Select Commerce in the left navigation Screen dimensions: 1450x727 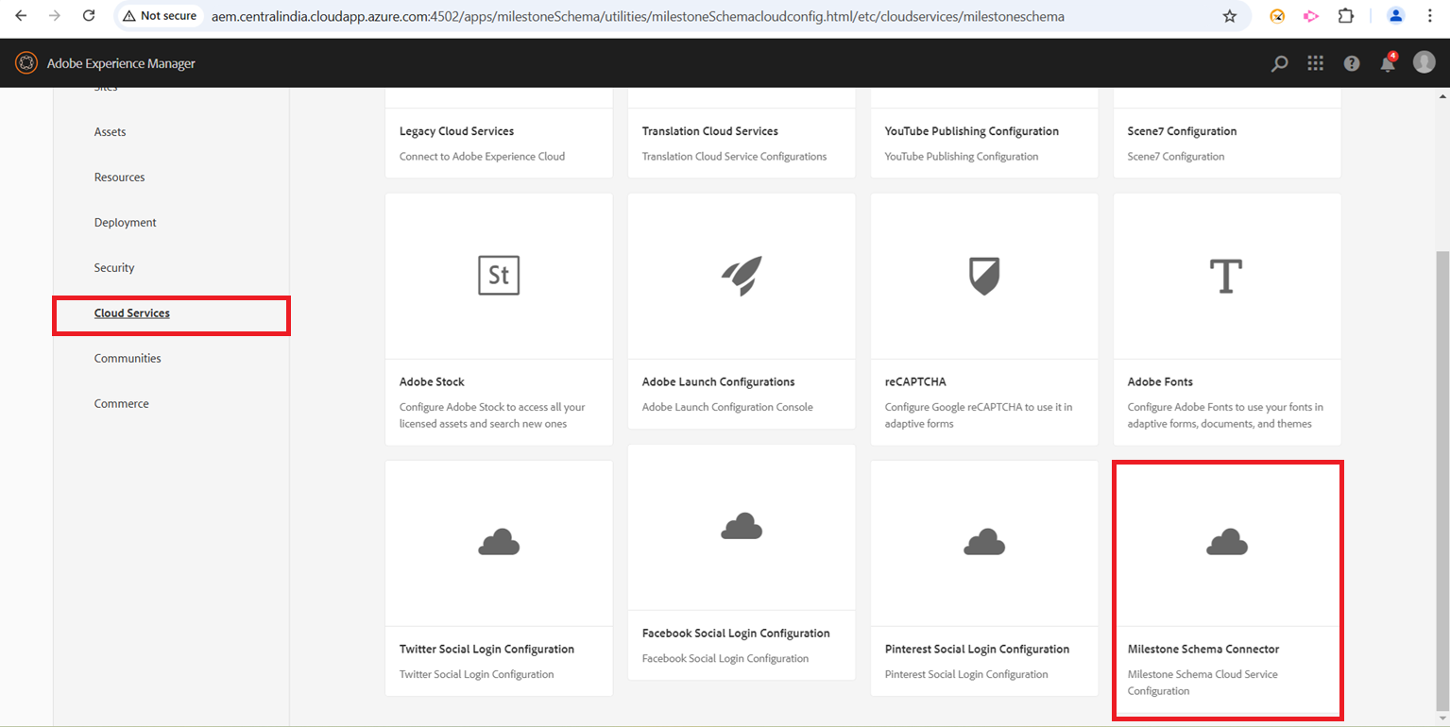pos(121,404)
